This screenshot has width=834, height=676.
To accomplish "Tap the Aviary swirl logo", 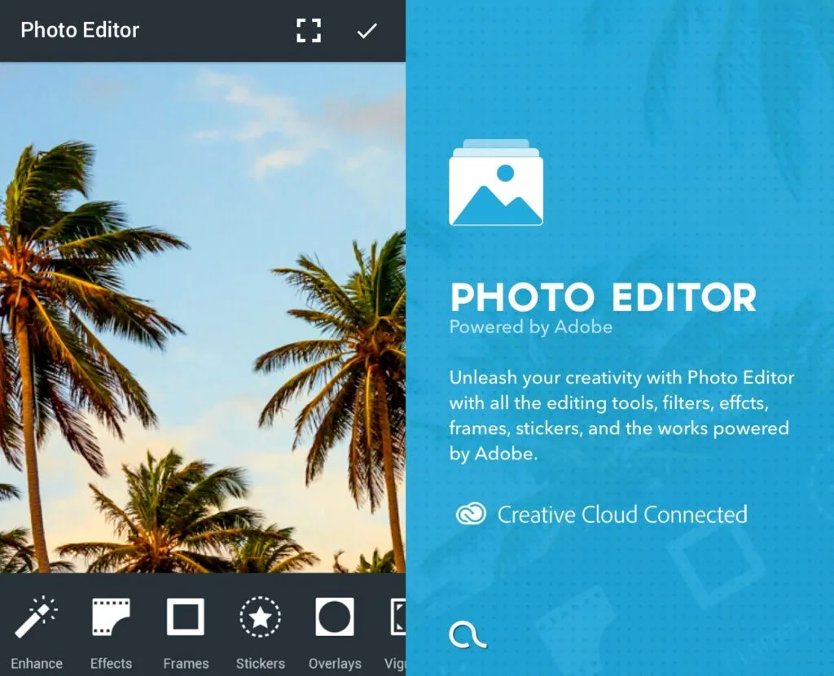I will [x=467, y=634].
